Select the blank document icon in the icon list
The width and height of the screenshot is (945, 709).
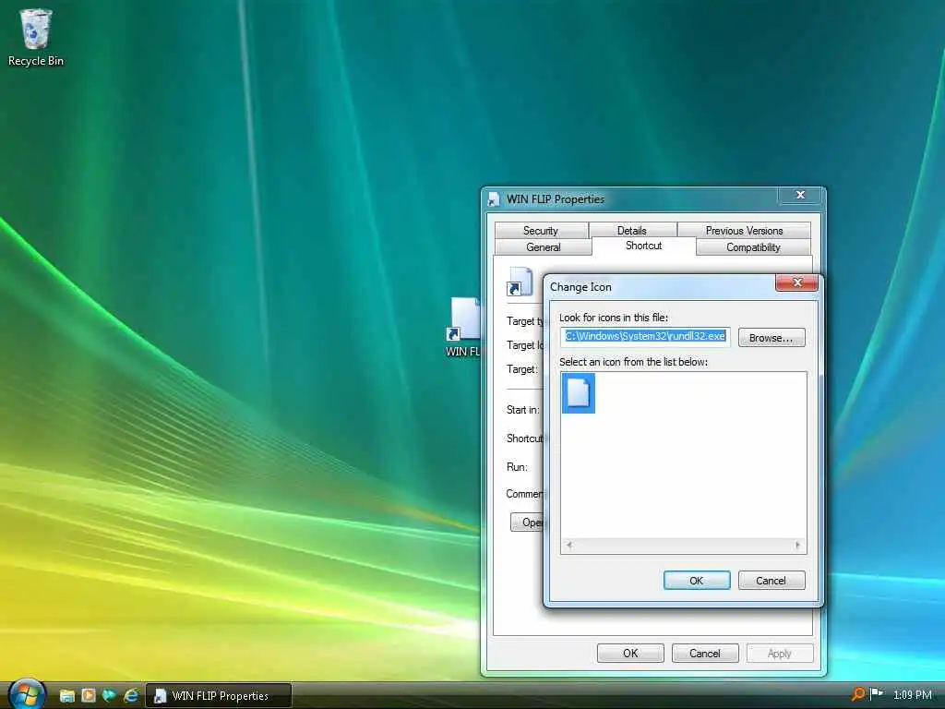(579, 393)
